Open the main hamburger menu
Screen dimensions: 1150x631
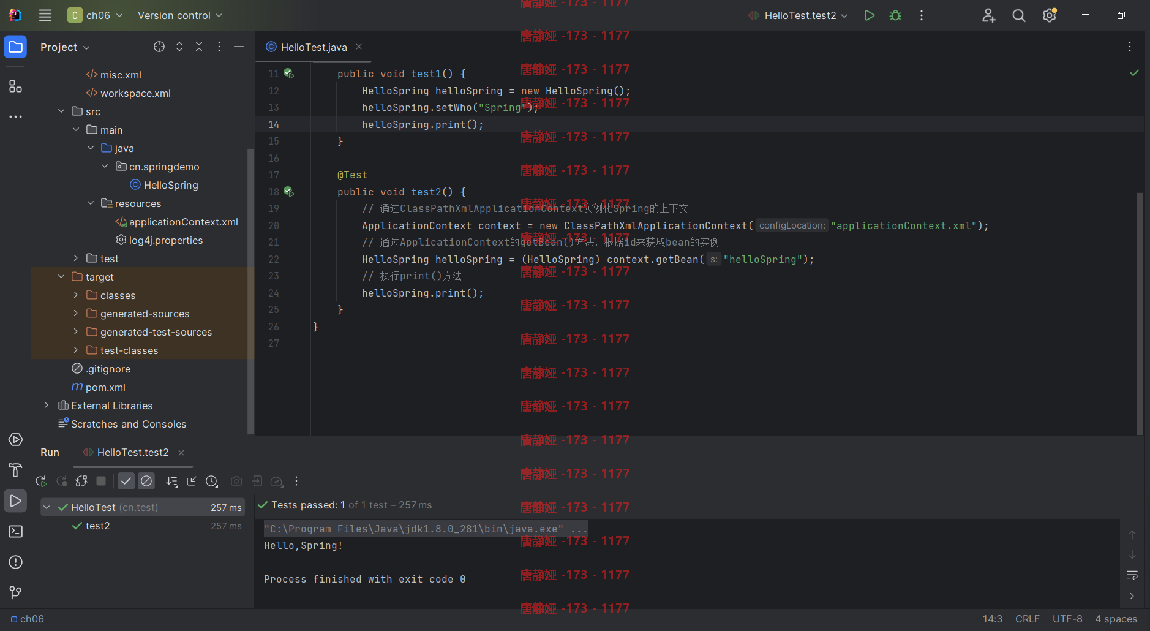(45, 15)
